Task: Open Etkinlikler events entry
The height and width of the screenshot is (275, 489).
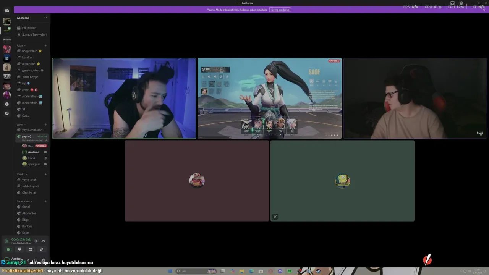Action: tap(29, 28)
